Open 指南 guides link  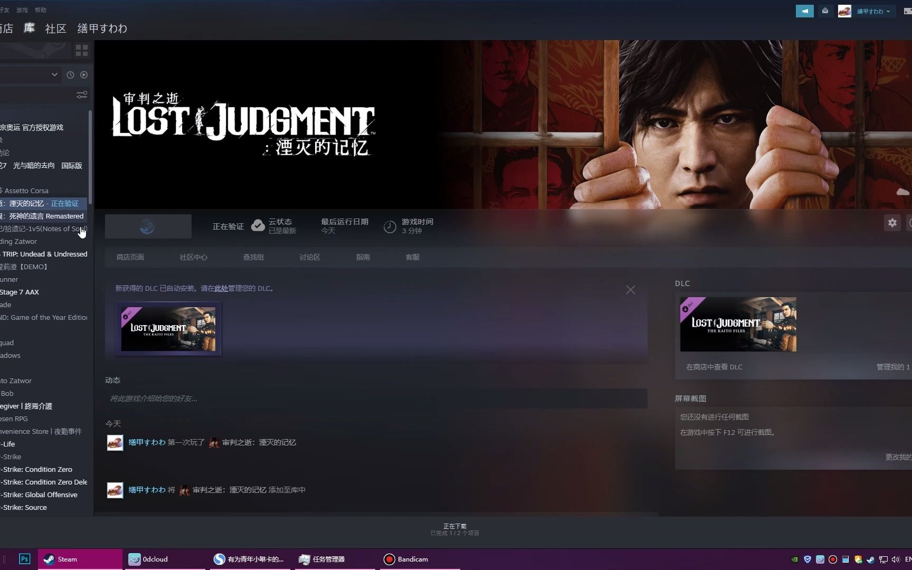(x=363, y=257)
